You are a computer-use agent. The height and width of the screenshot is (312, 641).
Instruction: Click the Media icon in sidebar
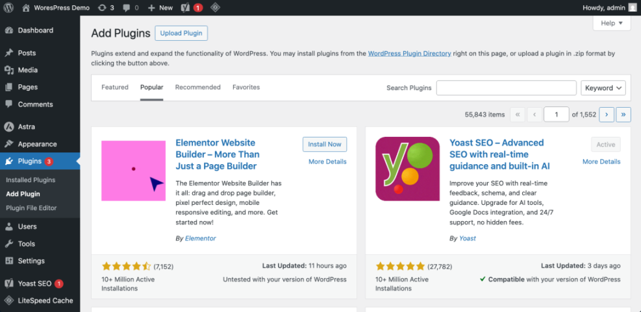pyautogui.click(x=9, y=70)
